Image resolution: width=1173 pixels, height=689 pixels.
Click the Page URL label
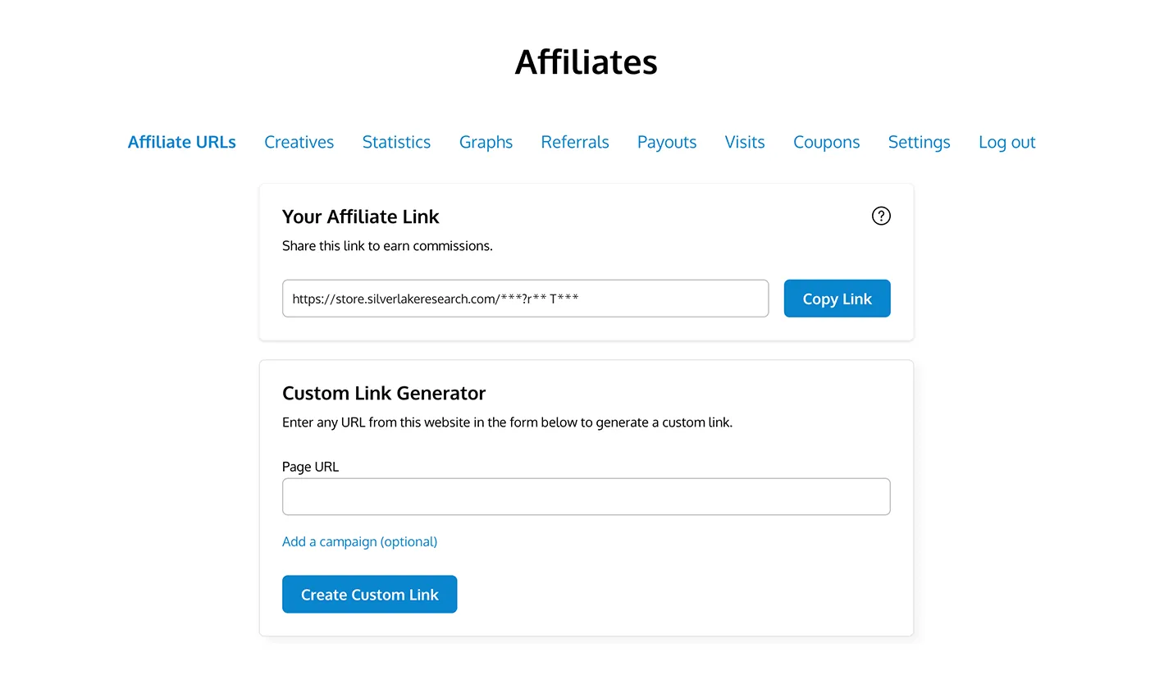coord(310,467)
